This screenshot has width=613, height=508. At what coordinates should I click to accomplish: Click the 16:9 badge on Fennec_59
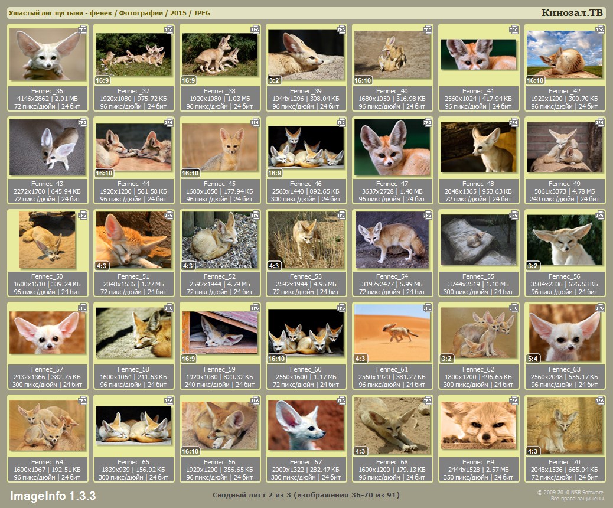pyautogui.click(x=189, y=359)
